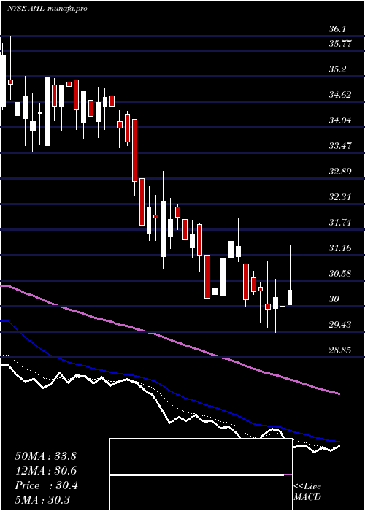Click the pink 50MA line's right end
Image resolution: width=365 pixels, height=511 pixels.
pos(338,393)
